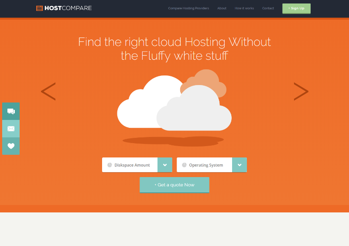Open the Contact menu item
The height and width of the screenshot is (246, 349).
[268, 8]
